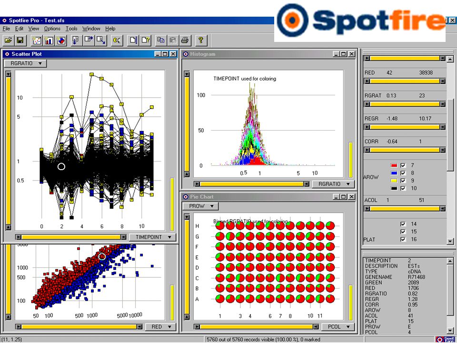Viewport: 457px width, 343px height.
Task: Open the File menu
Action: click(6, 29)
